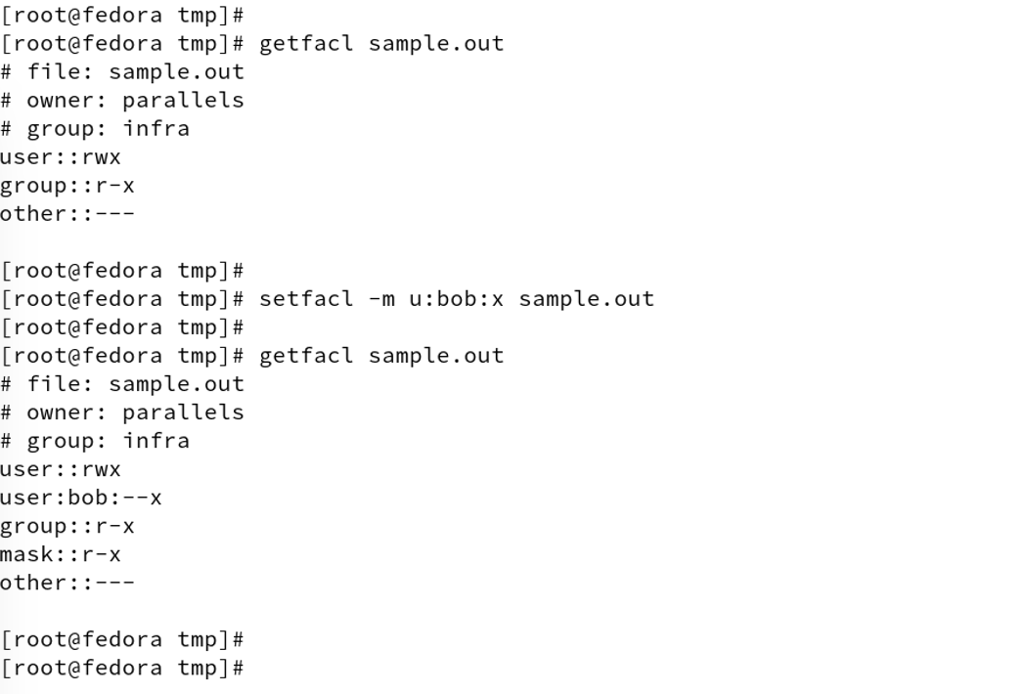Click the second 'group::r-x' entry
The height and width of the screenshot is (694, 1025).
[67, 526]
